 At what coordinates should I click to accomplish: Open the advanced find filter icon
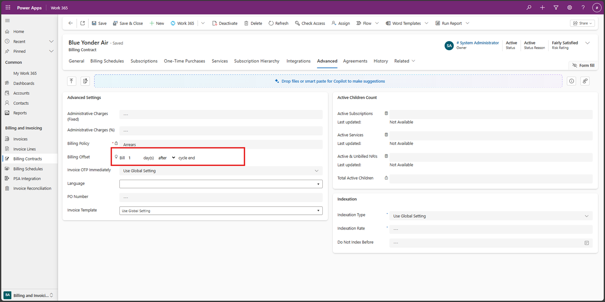click(x=556, y=8)
